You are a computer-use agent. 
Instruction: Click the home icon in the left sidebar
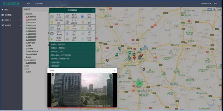2,10
